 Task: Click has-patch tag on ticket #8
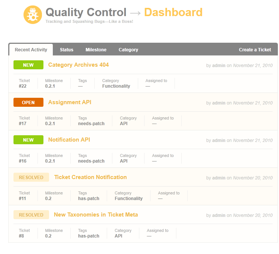click(89, 236)
